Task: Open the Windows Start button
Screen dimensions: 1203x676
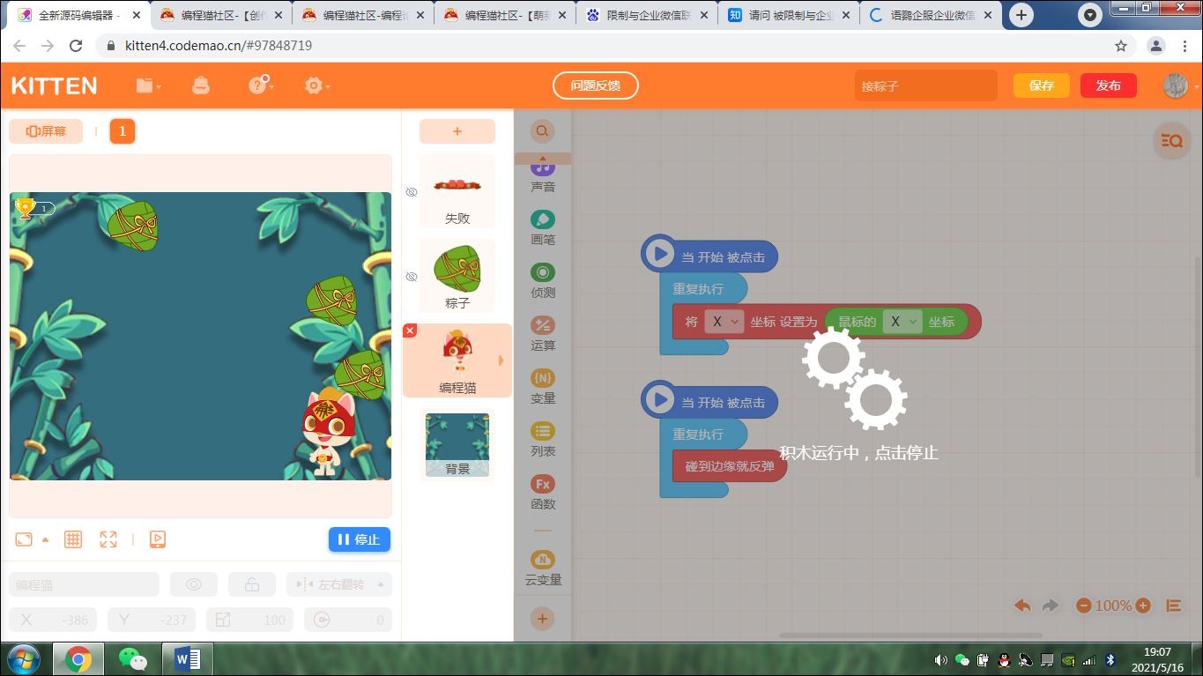Action: pyautogui.click(x=24, y=658)
